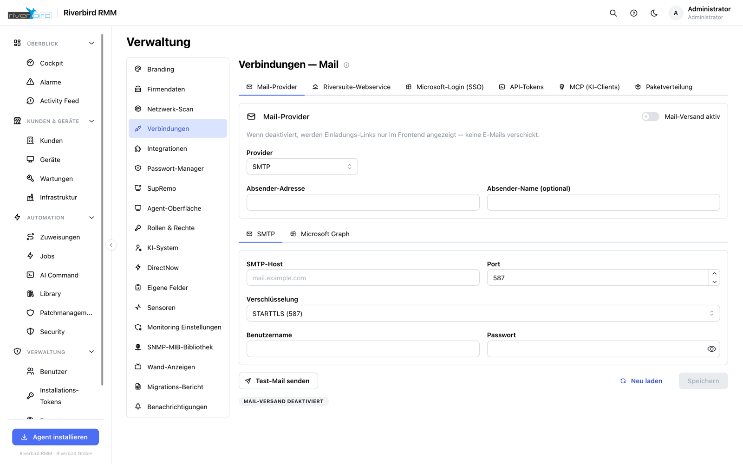Open Wartungen in the sidebar
Screen dimensions: 743x464
56,179
